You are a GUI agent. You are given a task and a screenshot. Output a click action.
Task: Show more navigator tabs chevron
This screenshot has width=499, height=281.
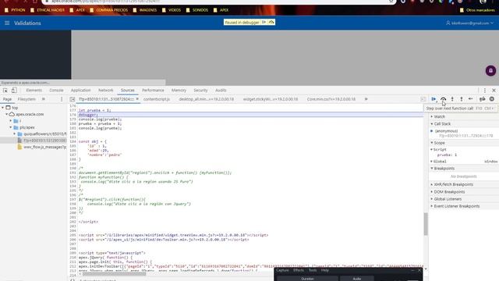pyautogui.click(x=44, y=99)
